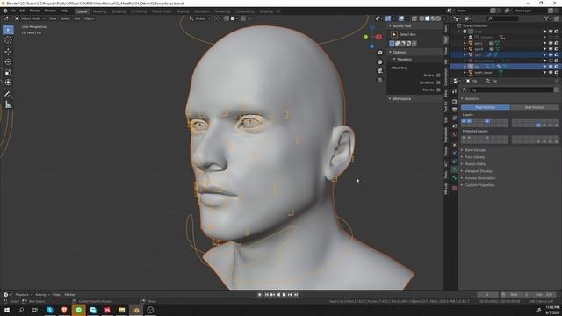Viewport: 562px width, 316px height.
Task: Collapse the Options panel
Action: coord(399,53)
